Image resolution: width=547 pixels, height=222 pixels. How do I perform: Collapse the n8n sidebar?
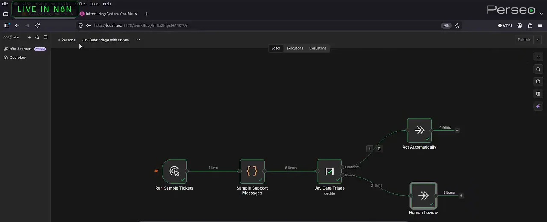pos(46,38)
